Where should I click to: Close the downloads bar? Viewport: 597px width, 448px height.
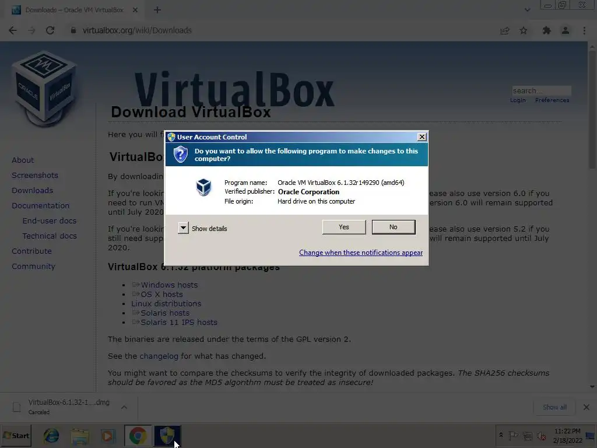tap(587, 407)
